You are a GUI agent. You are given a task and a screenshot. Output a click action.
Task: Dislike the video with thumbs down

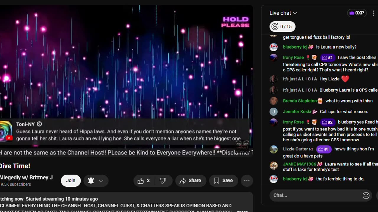[x=163, y=181]
